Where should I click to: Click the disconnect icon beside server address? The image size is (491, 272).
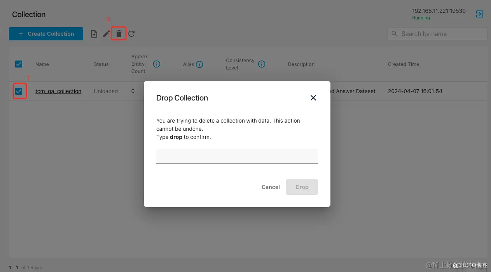tap(480, 14)
